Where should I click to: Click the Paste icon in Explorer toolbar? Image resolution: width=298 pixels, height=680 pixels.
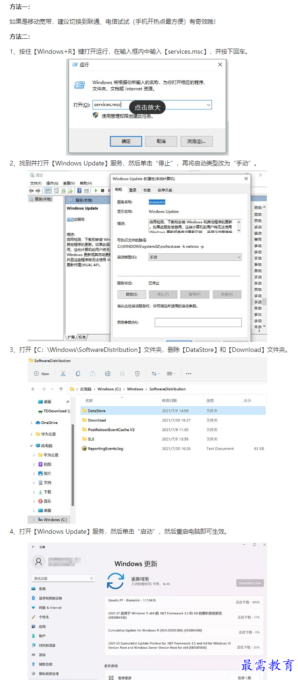coord(93,374)
